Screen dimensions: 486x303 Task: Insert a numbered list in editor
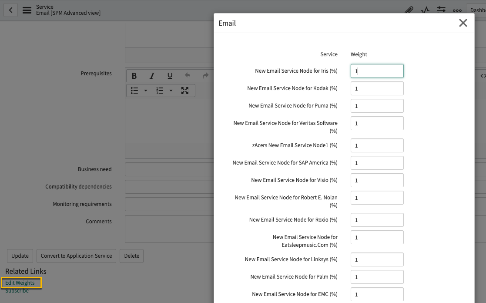click(x=160, y=91)
